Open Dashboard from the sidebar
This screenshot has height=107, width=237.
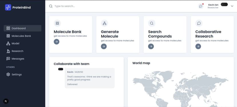point(22,28)
